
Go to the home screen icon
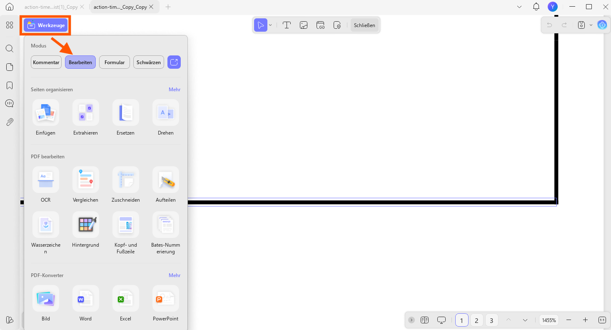[x=10, y=7]
